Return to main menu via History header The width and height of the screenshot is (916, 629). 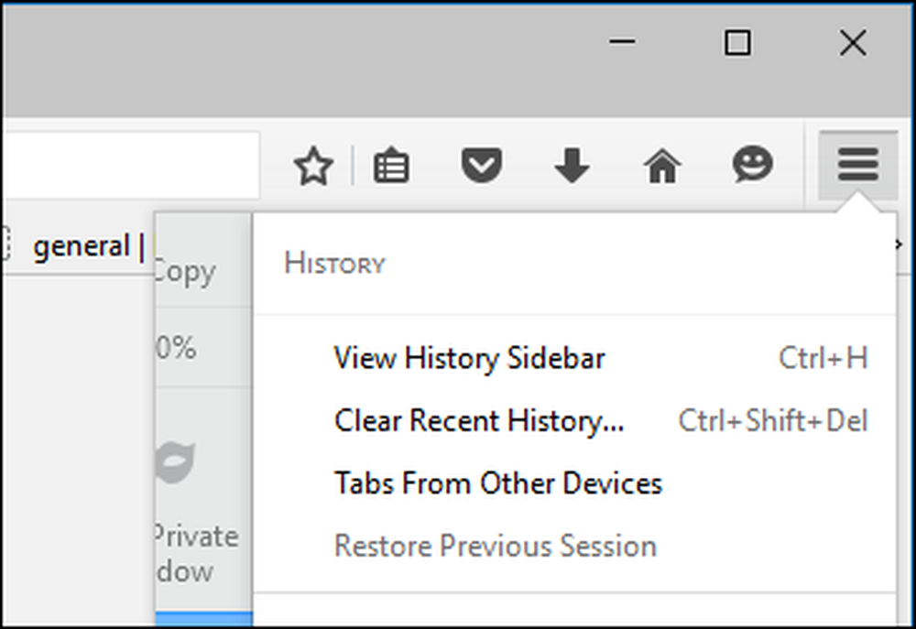click(x=334, y=264)
